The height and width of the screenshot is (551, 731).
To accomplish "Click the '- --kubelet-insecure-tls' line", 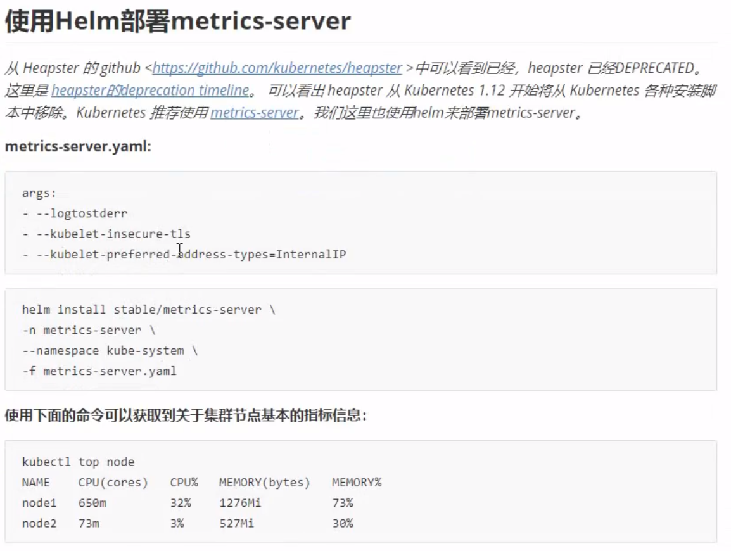I will pos(106,234).
